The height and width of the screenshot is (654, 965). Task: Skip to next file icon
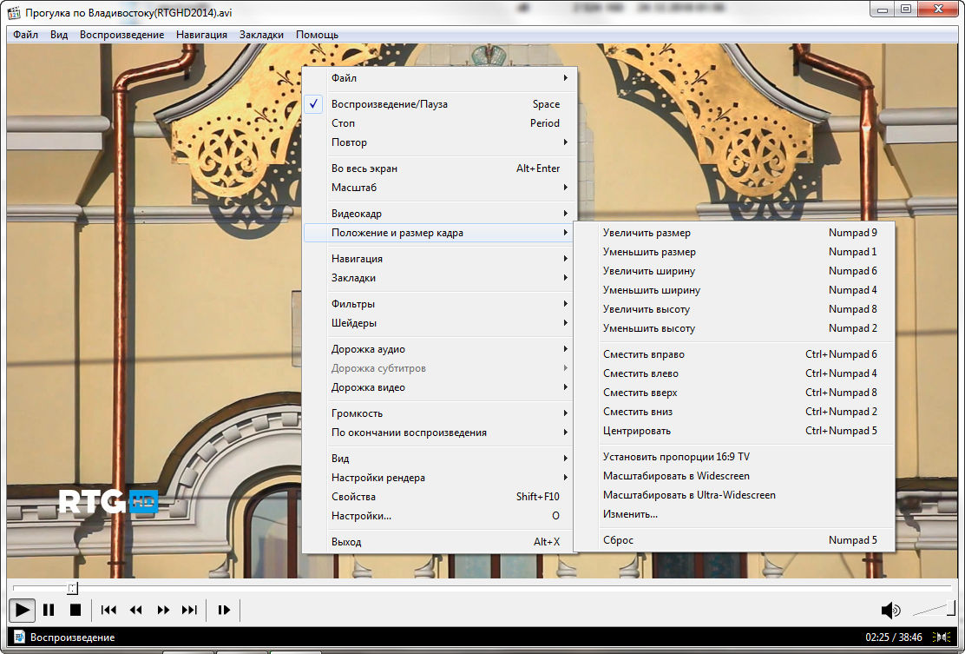189,610
